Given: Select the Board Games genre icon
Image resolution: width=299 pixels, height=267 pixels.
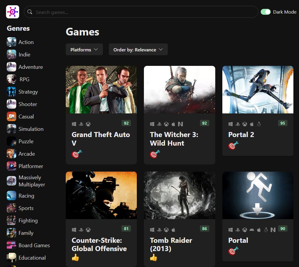Looking at the screenshot, I should pyautogui.click(x=11, y=245).
